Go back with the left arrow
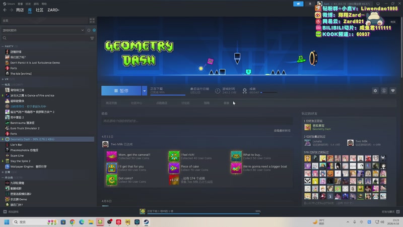 pyautogui.click(x=5, y=10)
